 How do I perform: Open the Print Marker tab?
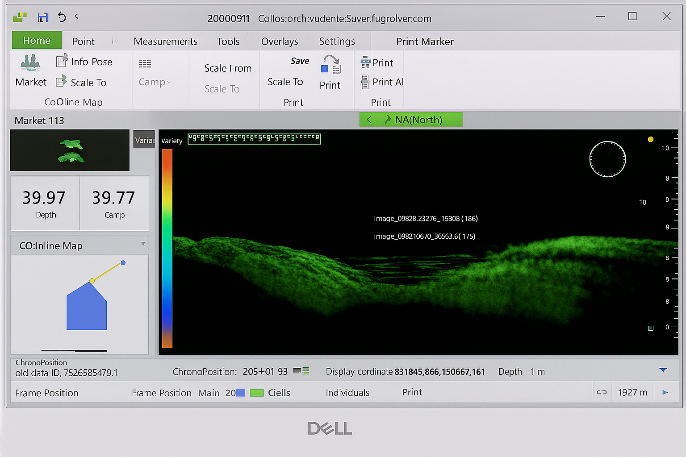pyautogui.click(x=425, y=42)
